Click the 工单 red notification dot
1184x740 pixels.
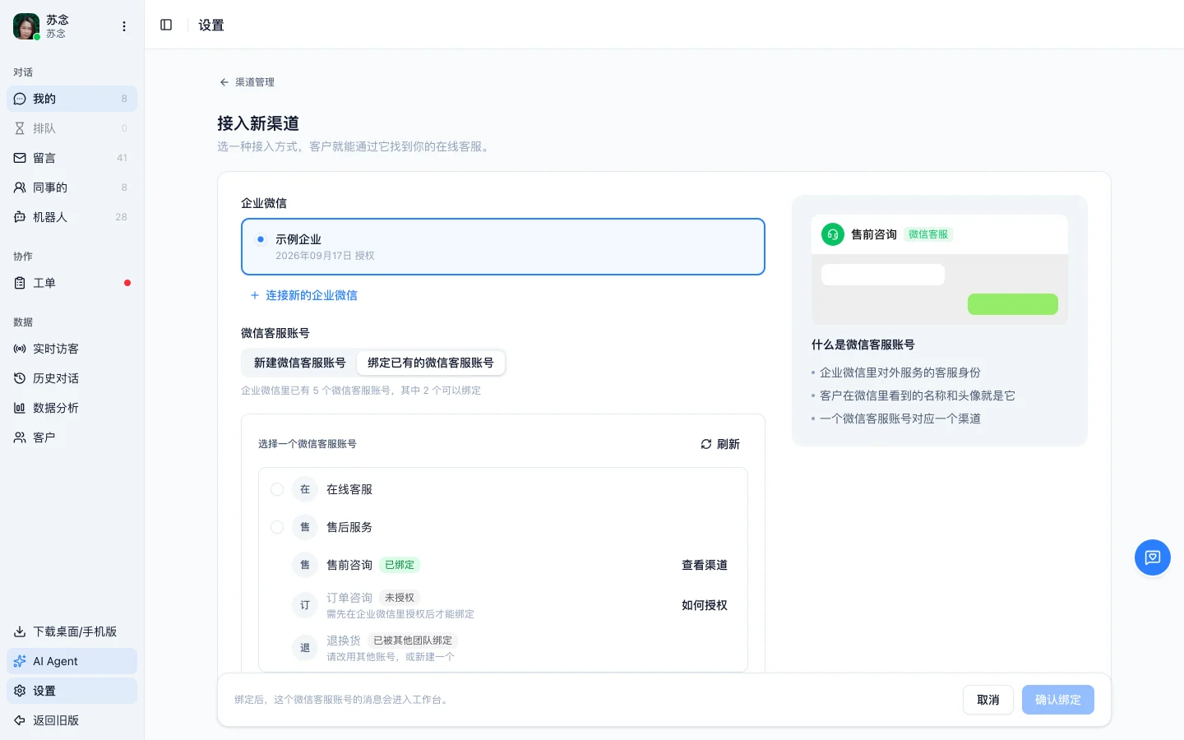click(127, 283)
